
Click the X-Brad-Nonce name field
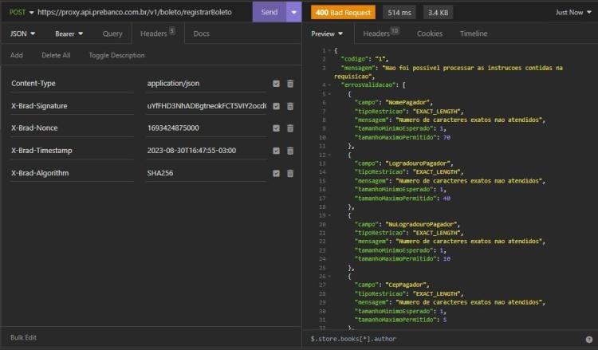[x=72, y=128]
